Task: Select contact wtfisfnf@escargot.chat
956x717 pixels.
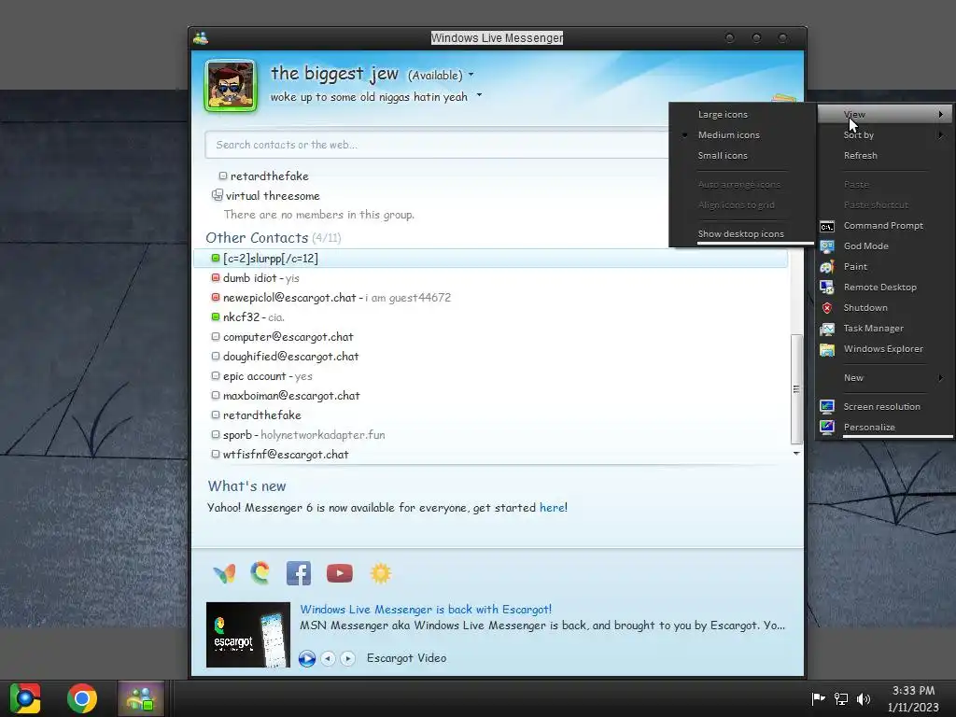Action: pos(286,455)
